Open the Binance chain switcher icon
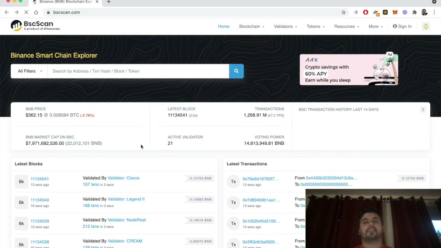 tap(426, 27)
